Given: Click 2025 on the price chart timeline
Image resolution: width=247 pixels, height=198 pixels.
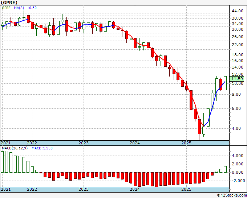Looking at the screenshot, I should tap(186, 143).
